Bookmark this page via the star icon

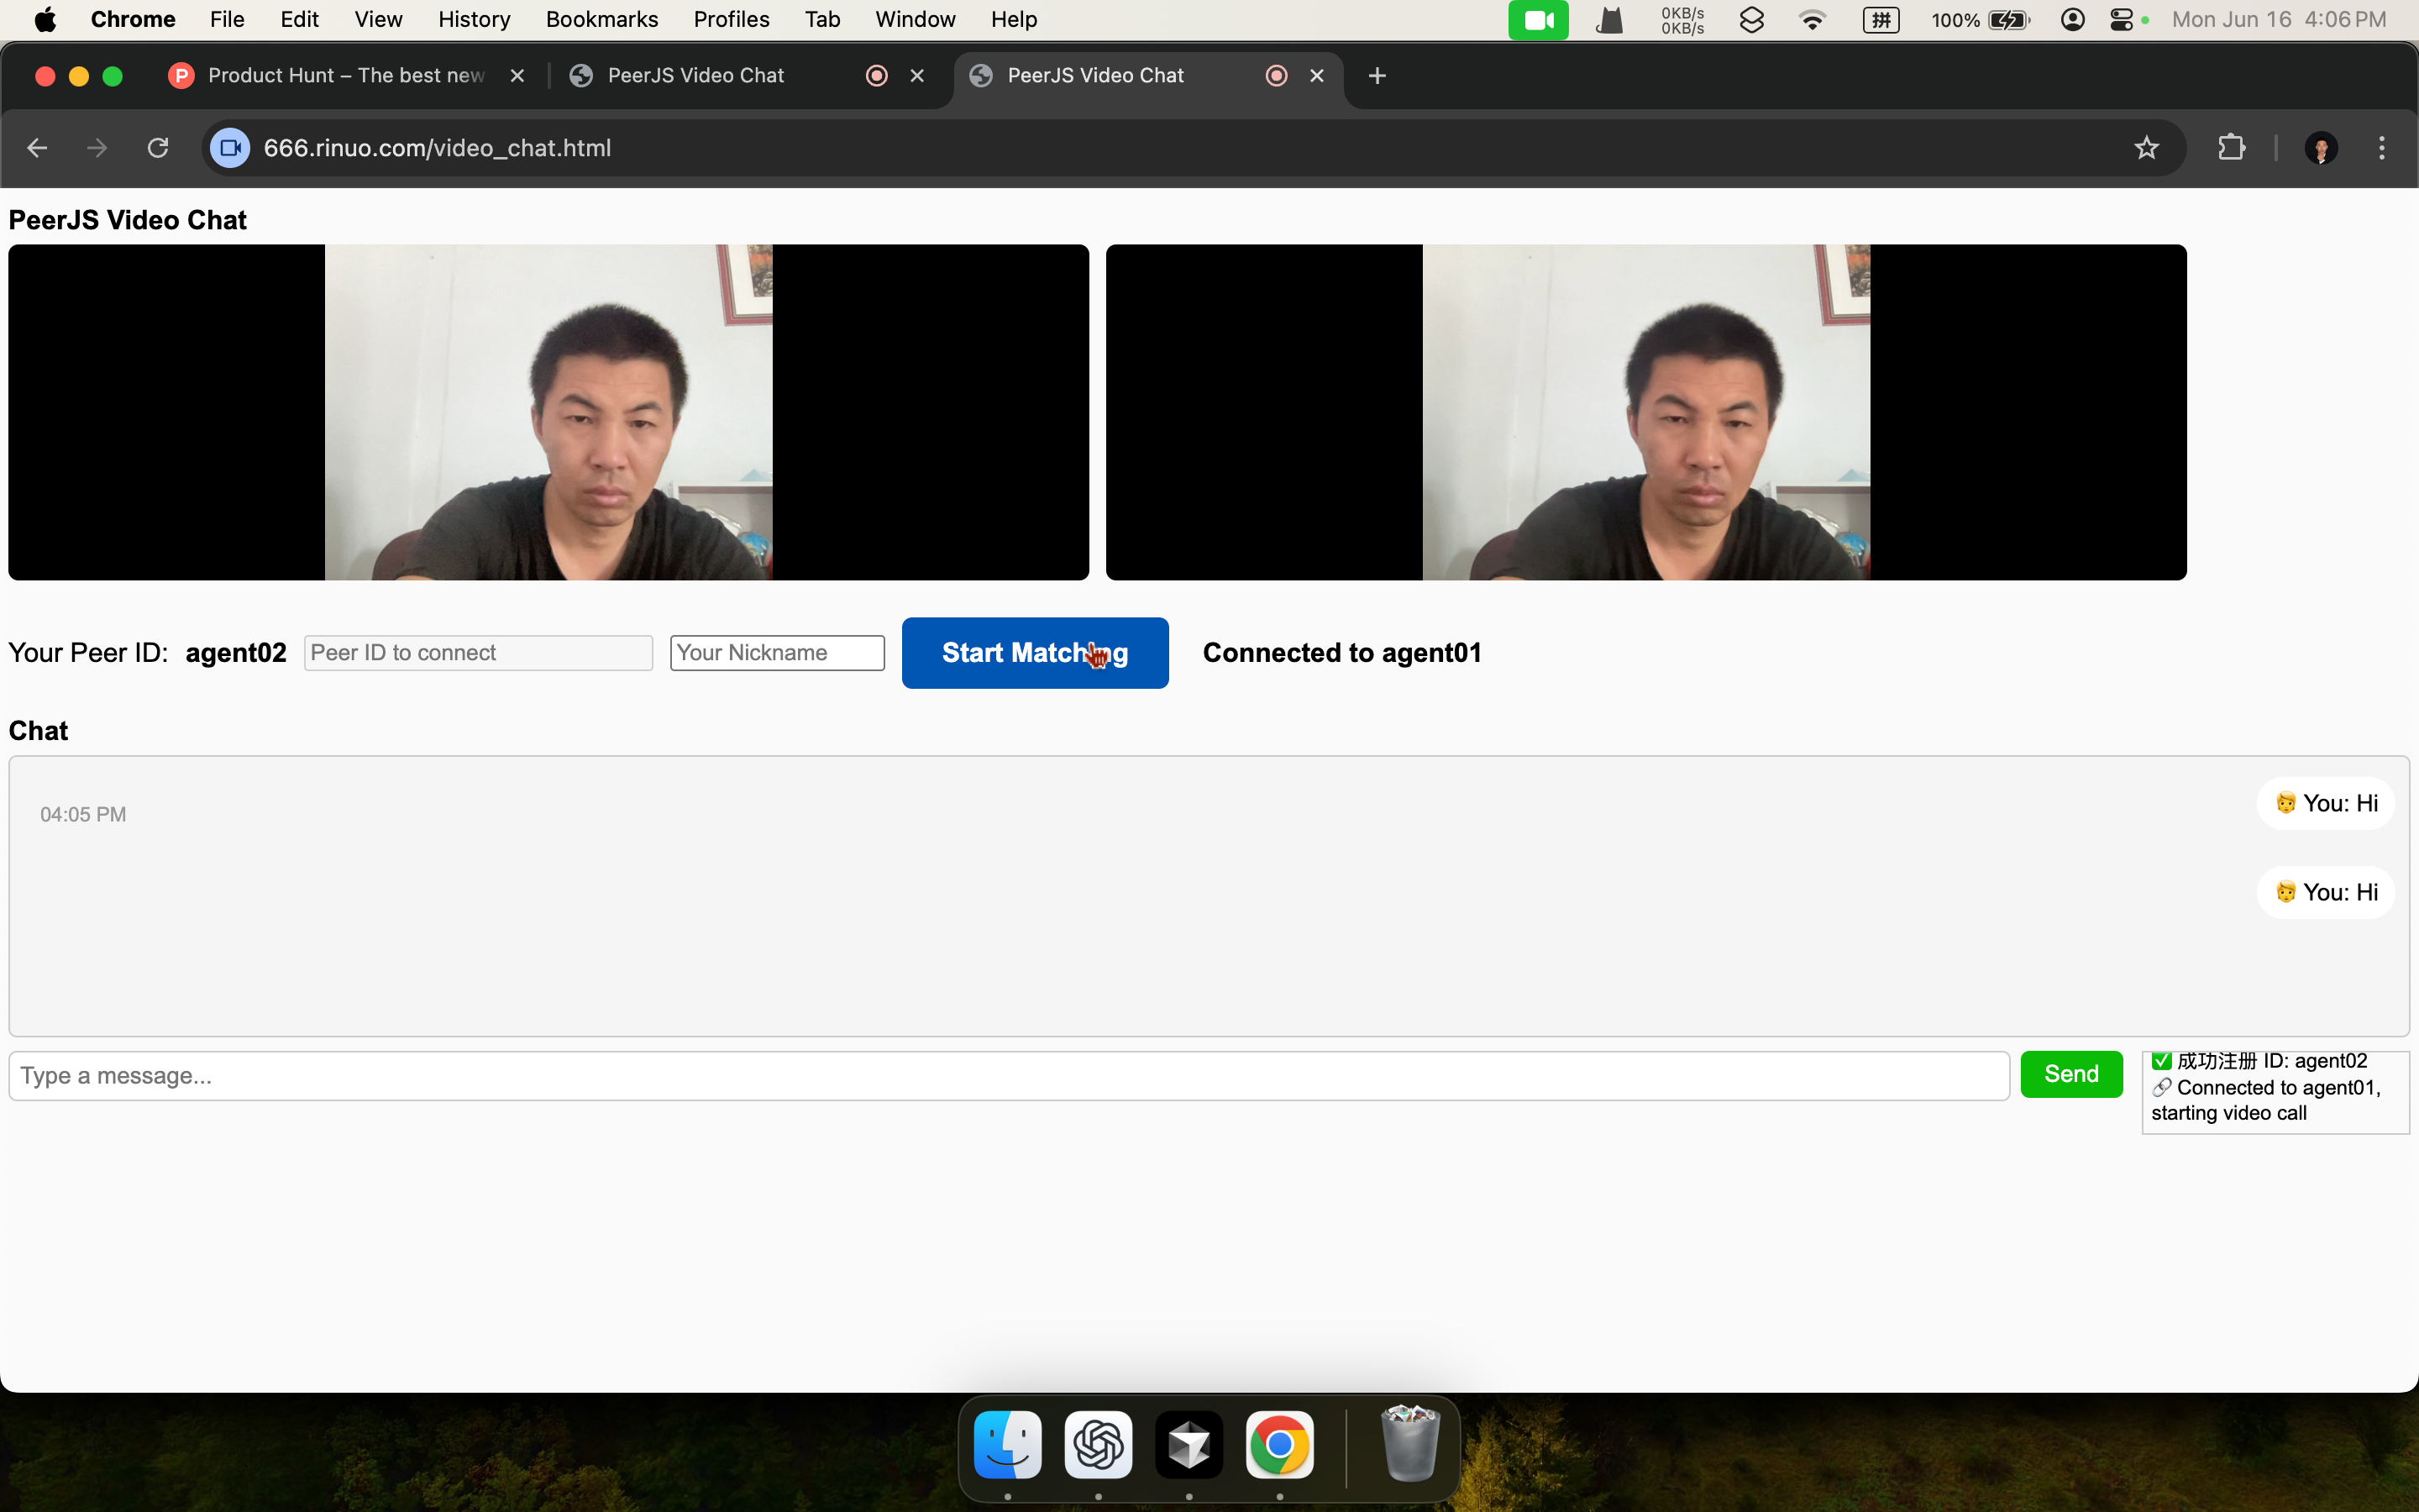(x=2146, y=147)
